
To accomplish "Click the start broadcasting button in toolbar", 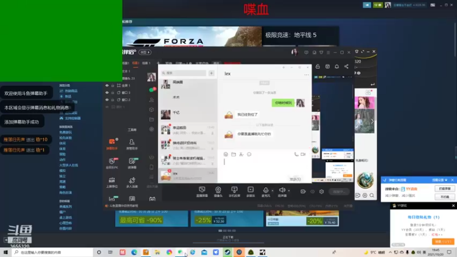I will (x=339, y=192).
